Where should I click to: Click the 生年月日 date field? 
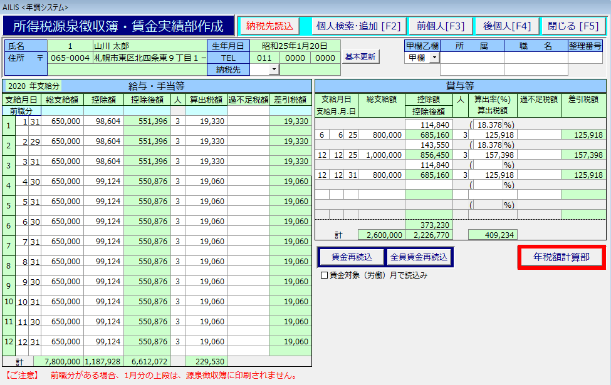pos(295,46)
